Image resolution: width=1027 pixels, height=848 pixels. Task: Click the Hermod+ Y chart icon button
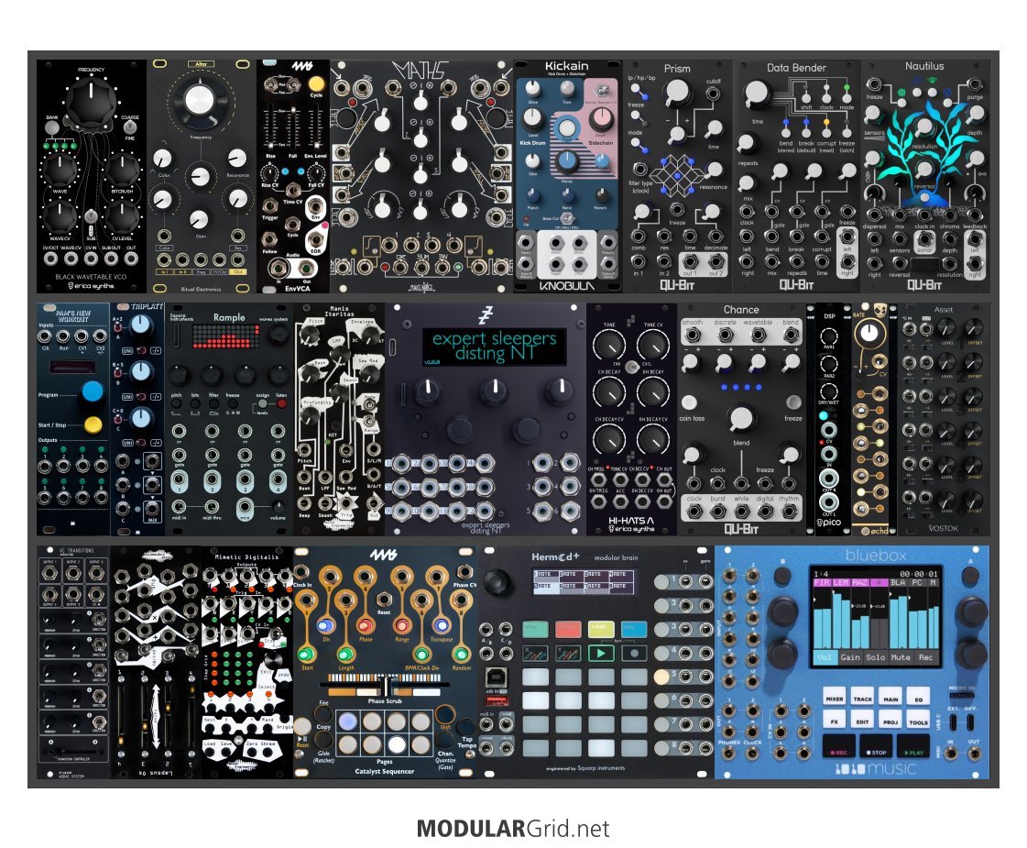[568, 653]
